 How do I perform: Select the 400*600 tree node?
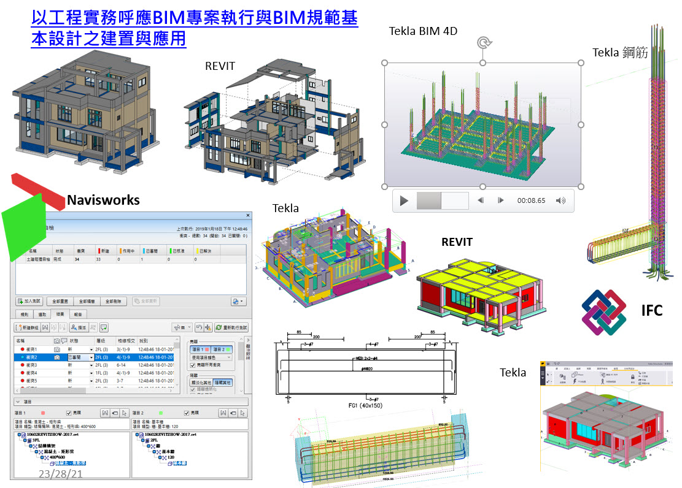tap(57, 457)
